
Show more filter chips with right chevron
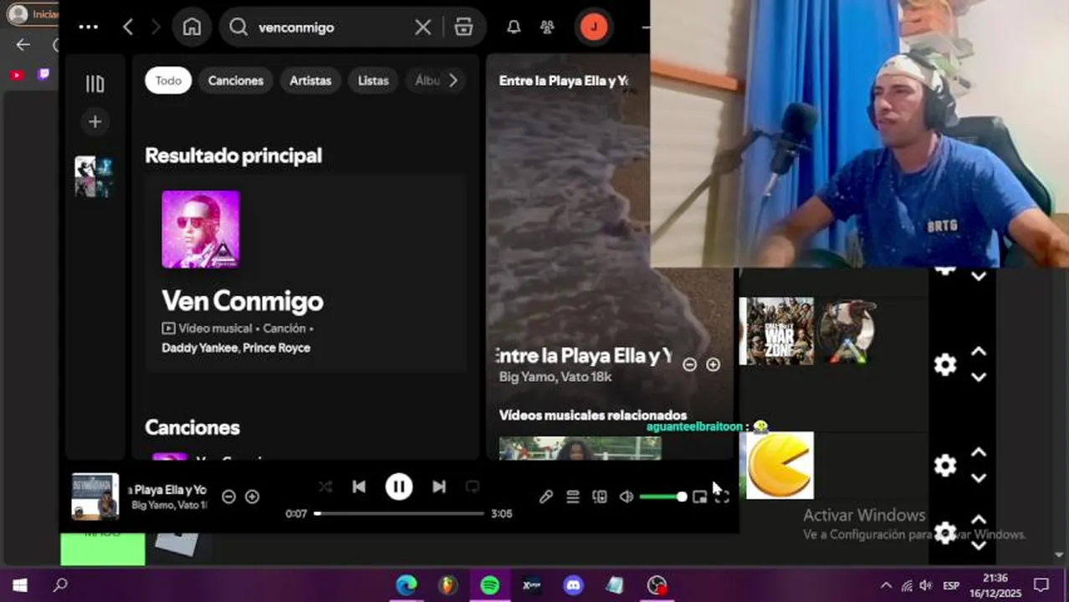pos(453,80)
